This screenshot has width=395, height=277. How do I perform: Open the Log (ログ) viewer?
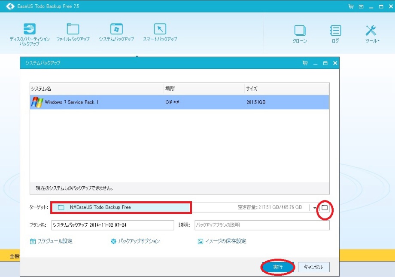pyautogui.click(x=335, y=34)
